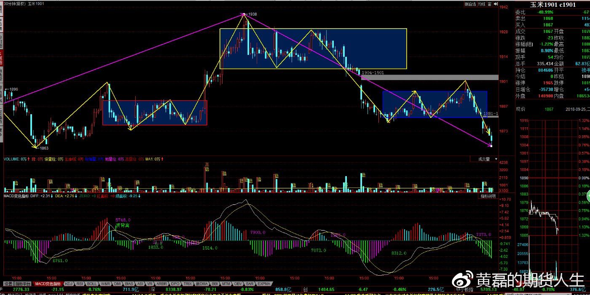Image resolution: width=590 pixels, height=295 pixels.
Task: Select the BIAS indicator tab
Action: coord(129,284)
